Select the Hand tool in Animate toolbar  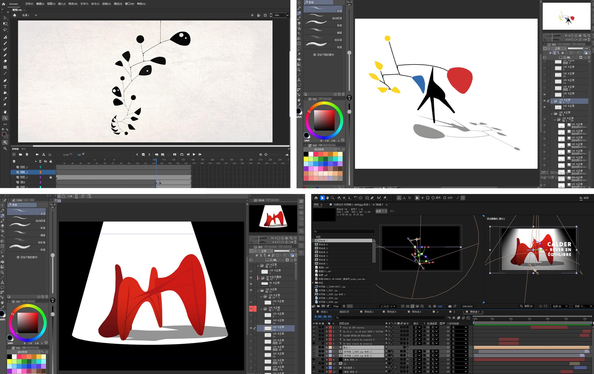pos(5,112)
